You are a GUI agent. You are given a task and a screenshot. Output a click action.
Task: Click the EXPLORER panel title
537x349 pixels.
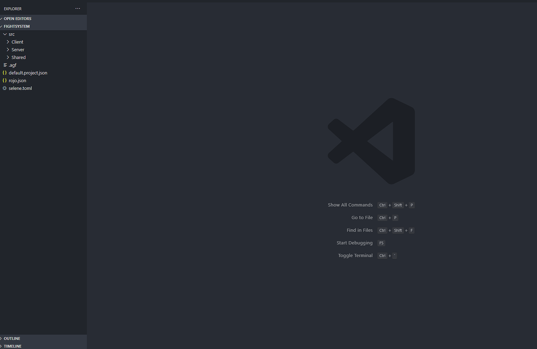(x=13, y=9)
